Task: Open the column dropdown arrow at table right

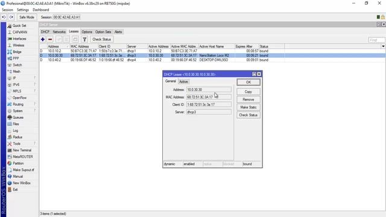Action: [383, 46]
